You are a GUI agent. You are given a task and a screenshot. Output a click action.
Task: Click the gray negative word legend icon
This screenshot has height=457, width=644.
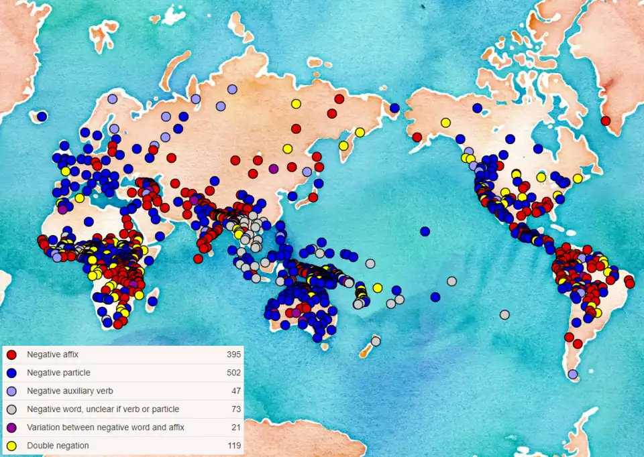tap(11, 409)
